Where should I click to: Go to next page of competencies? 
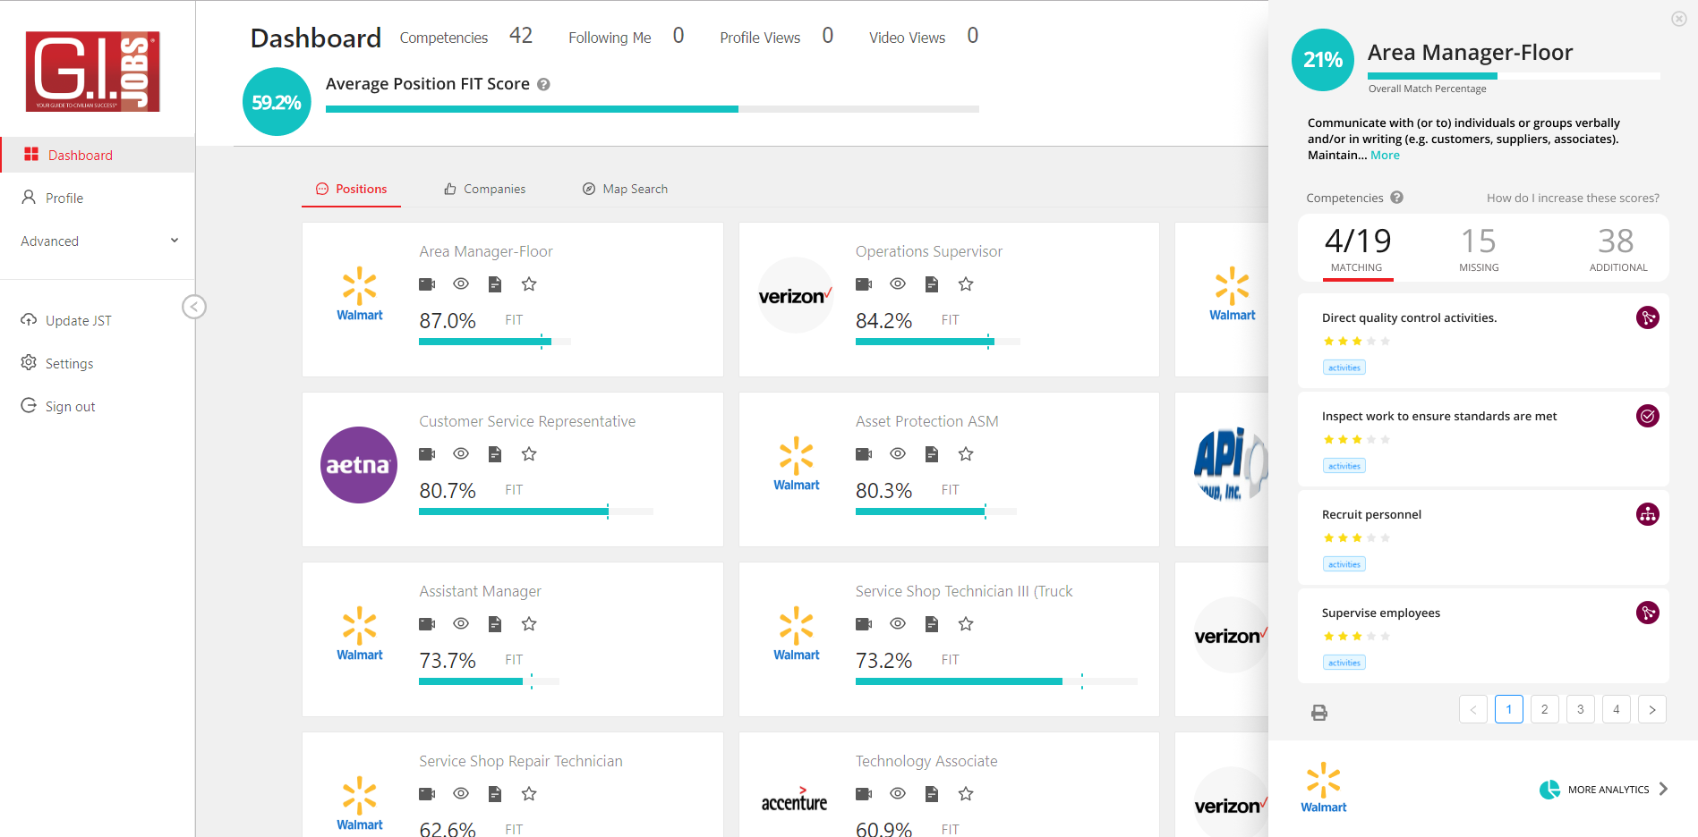tap(1652, 709)
